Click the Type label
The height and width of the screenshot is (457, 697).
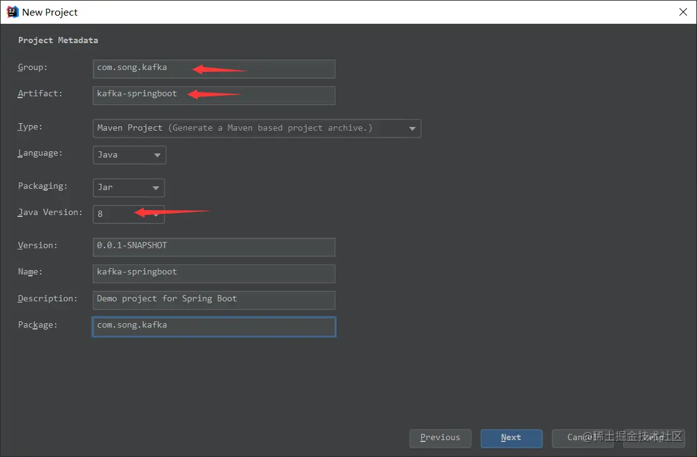30,126
